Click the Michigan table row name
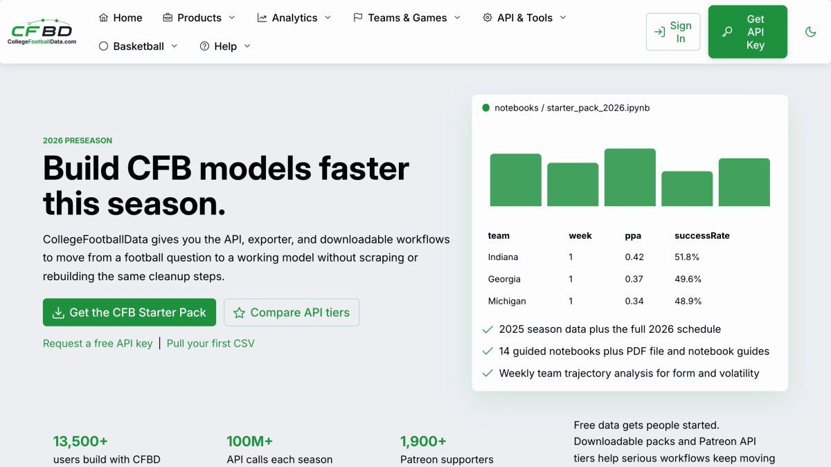The image size is (831, 467). [x=507, y=301]
